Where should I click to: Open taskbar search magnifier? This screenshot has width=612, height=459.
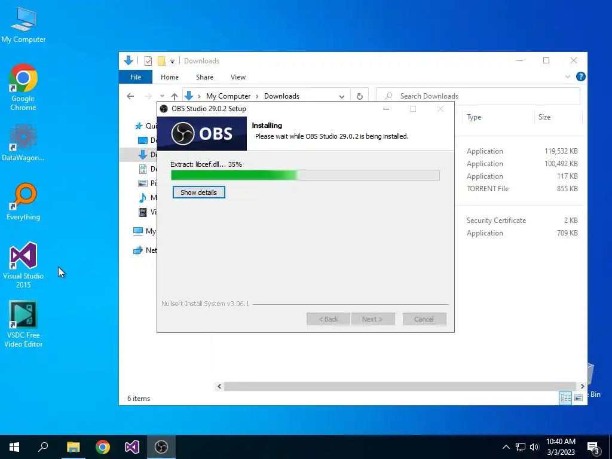coord(43,447)
